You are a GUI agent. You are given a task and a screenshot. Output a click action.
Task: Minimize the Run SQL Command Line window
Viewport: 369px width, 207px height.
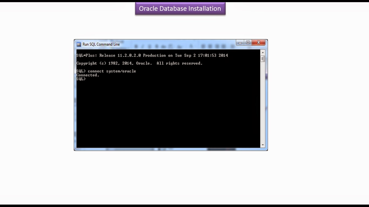click(x=240, y=43)
